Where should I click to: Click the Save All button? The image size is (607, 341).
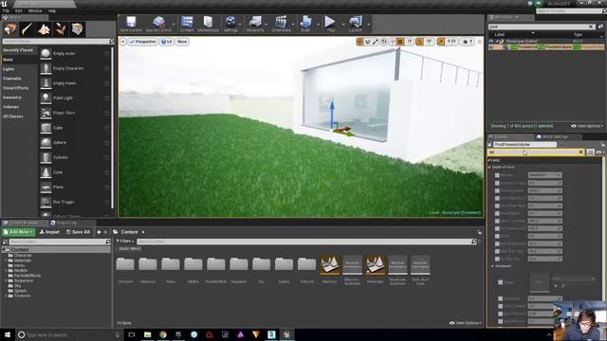point(78,232)
